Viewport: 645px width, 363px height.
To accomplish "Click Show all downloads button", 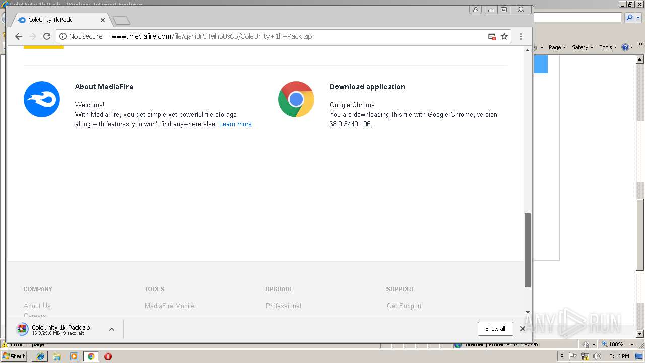I will [495, 329].
